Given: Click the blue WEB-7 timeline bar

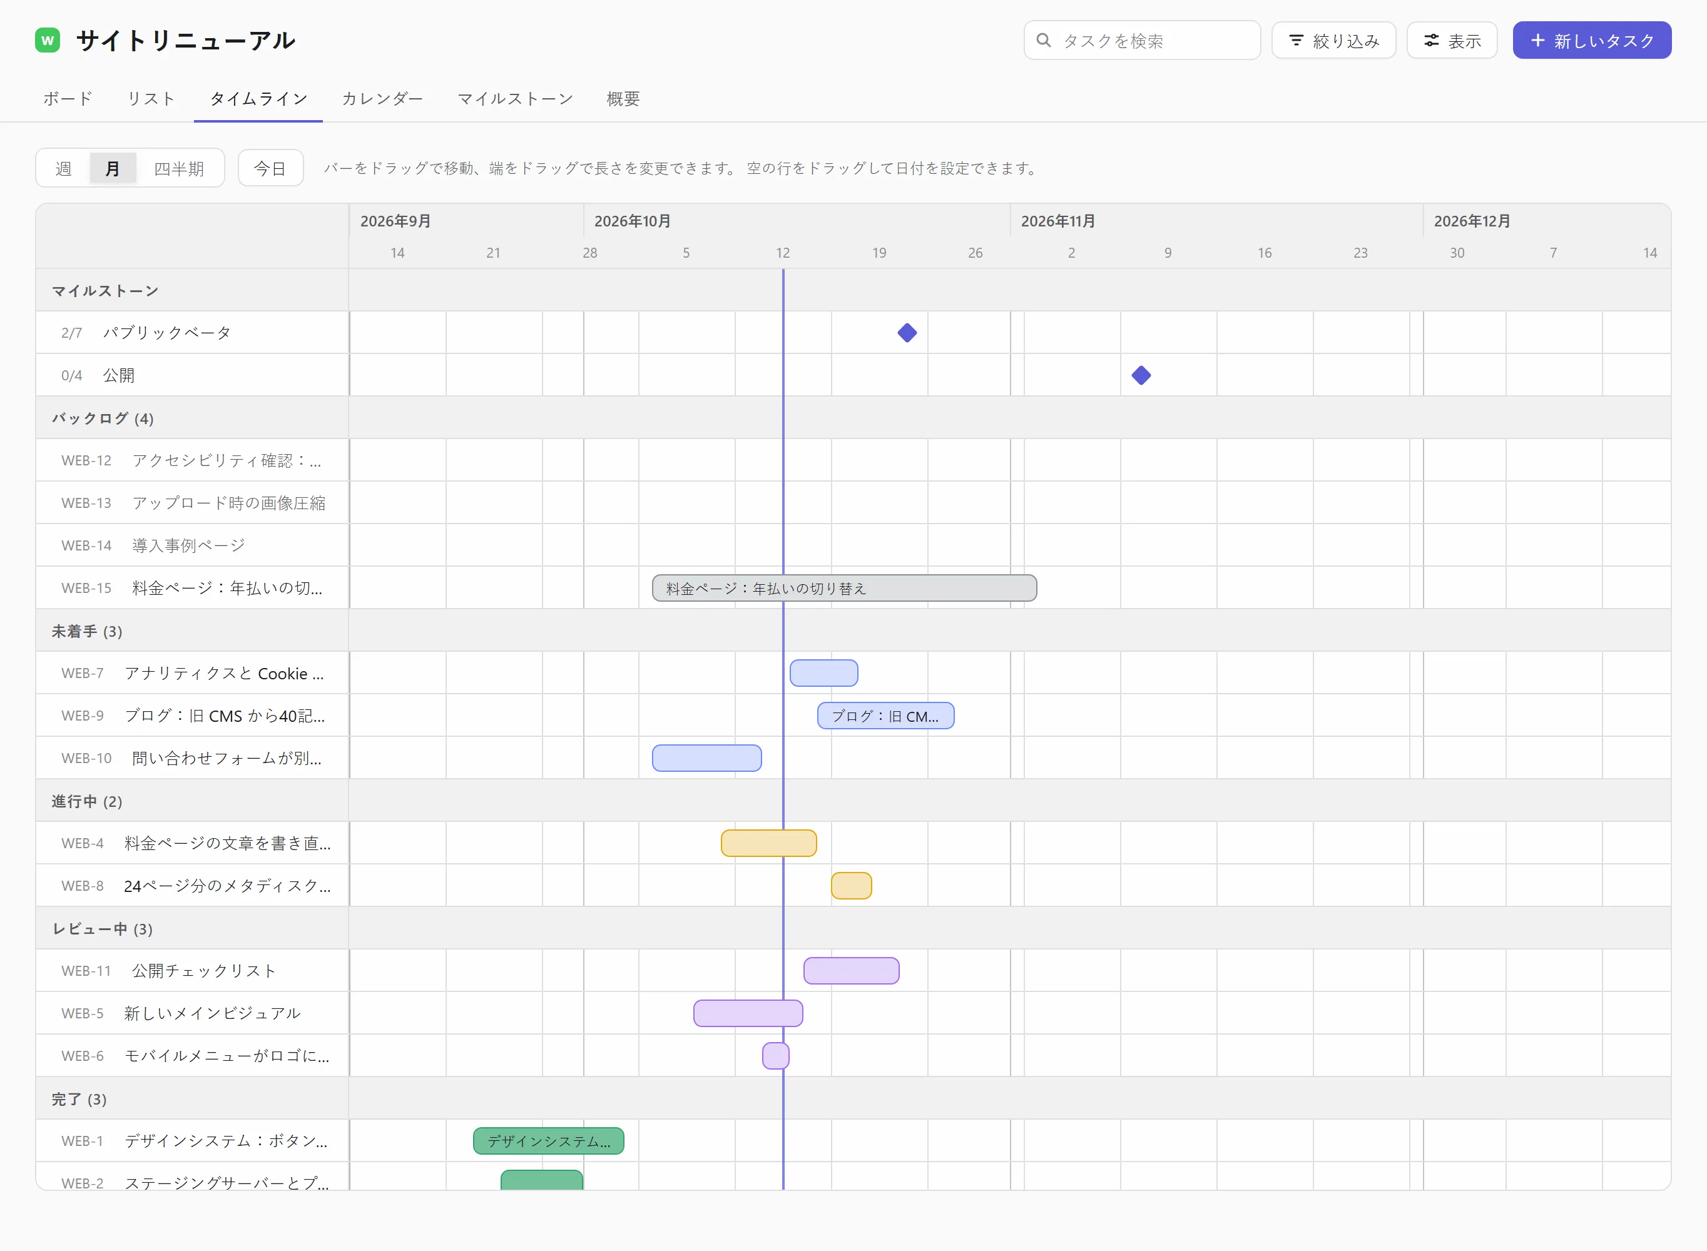Looking at the screenshot, I should [824, 672].
